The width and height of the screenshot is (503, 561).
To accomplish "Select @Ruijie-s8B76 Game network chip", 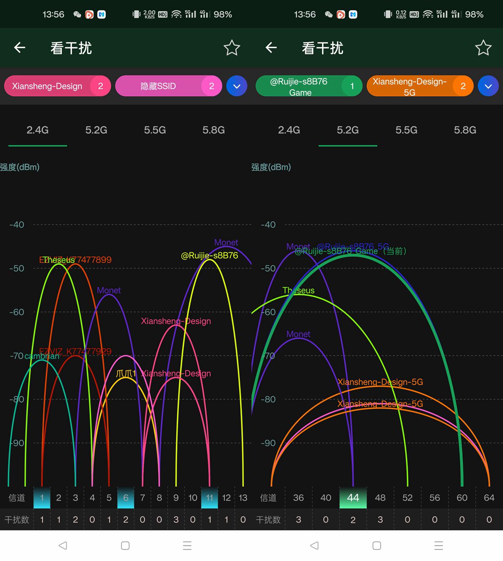I will [x=309, y=86].
